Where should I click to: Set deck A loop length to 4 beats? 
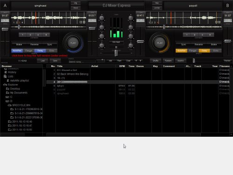coord(38,35)
